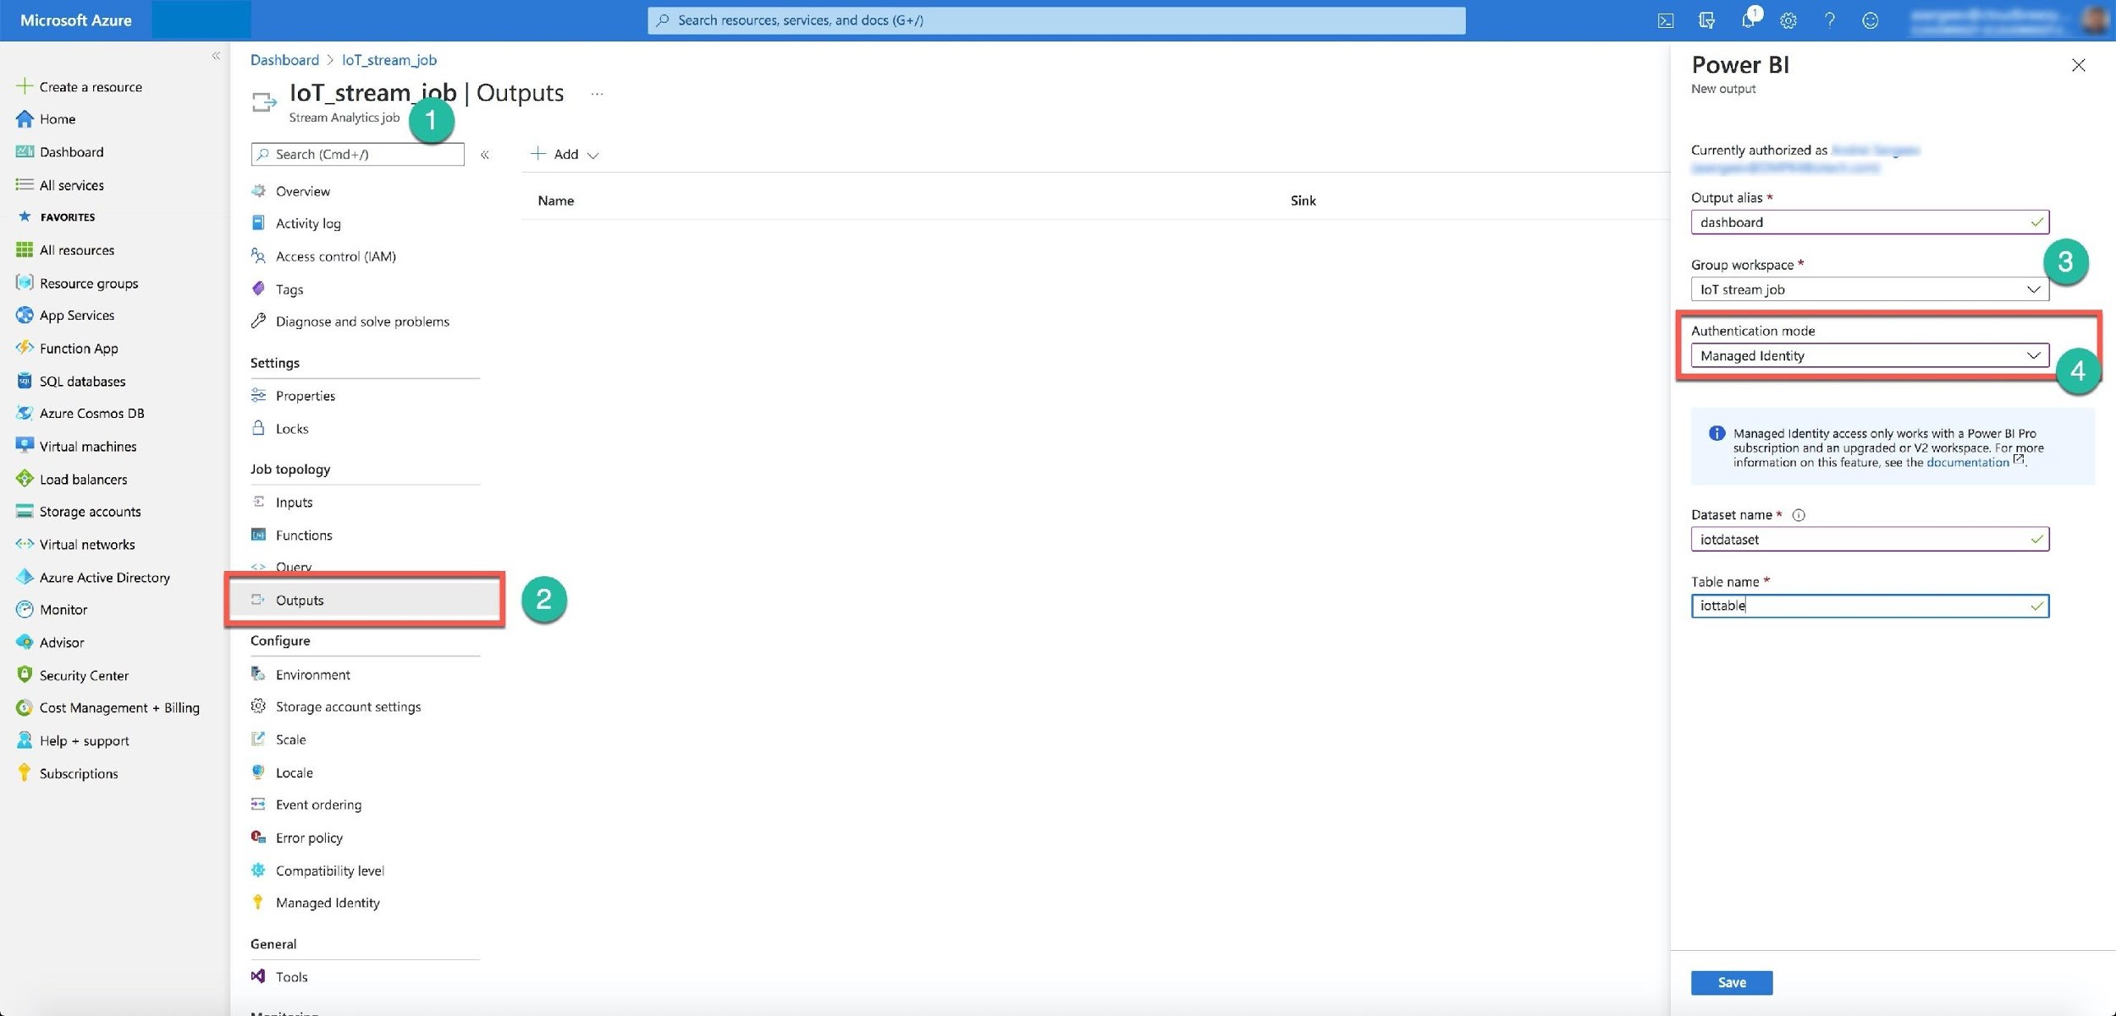Click the Table name field

tap(1869, 606)
